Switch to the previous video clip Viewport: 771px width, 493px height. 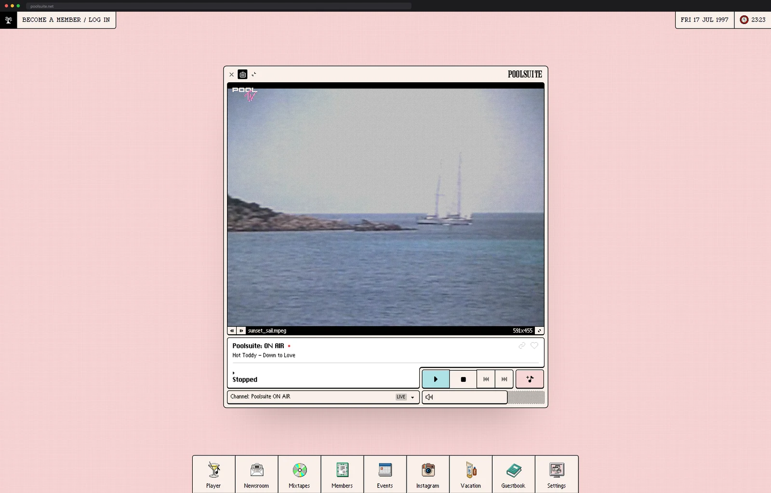click(x=232, y=331)
